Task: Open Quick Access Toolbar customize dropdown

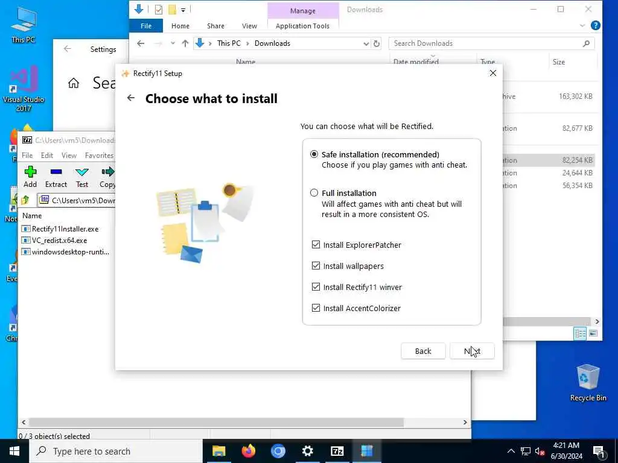Action: pos(183,10)
